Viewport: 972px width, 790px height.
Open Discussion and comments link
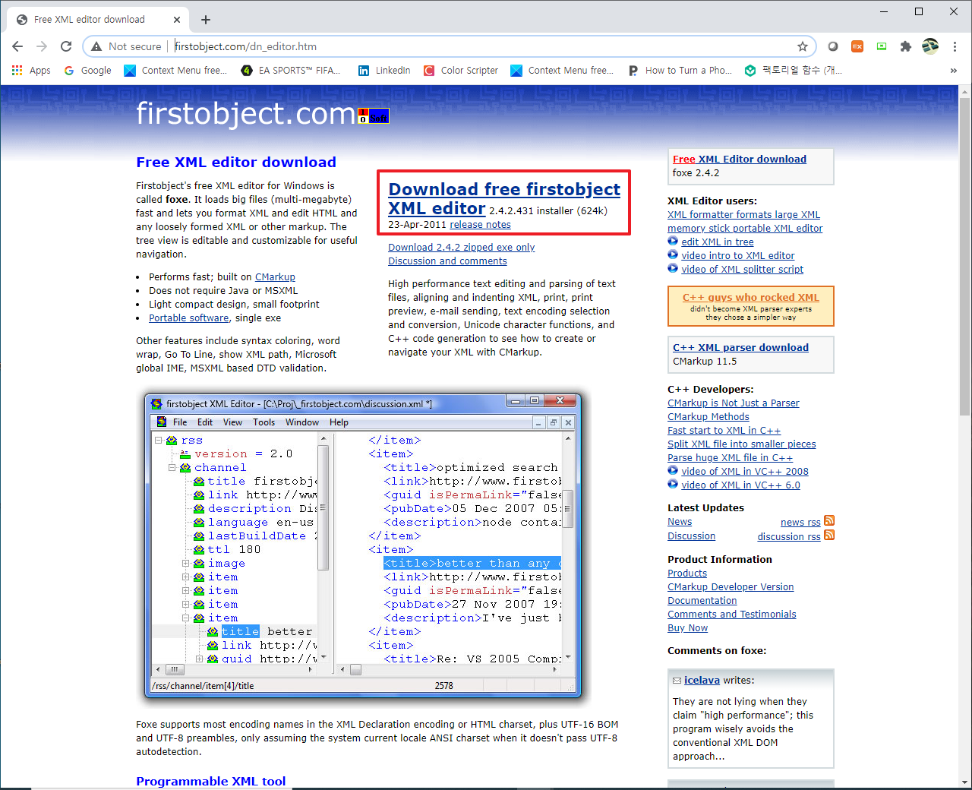tap(447, 261)
